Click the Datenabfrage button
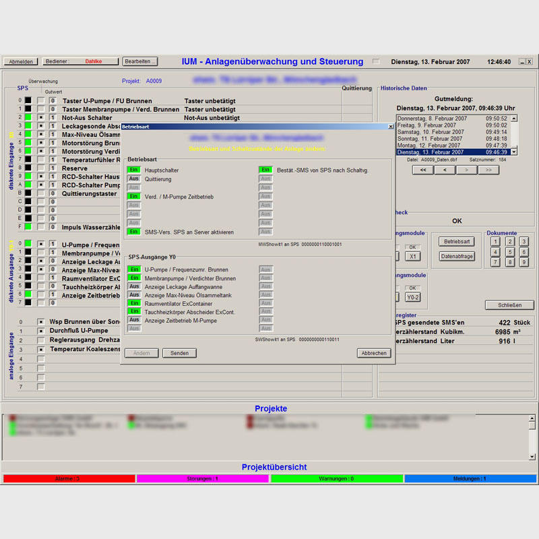The image size is (539, 539). (x=457, y=256)
